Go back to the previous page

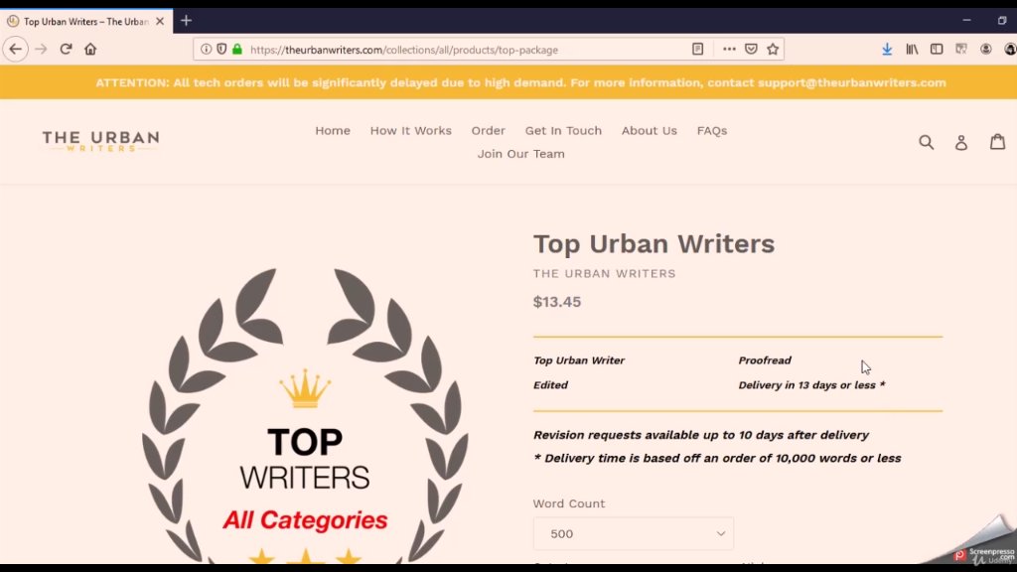16,50
